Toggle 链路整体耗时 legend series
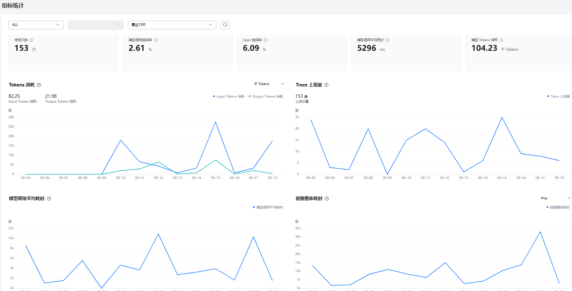 (558, 207)
